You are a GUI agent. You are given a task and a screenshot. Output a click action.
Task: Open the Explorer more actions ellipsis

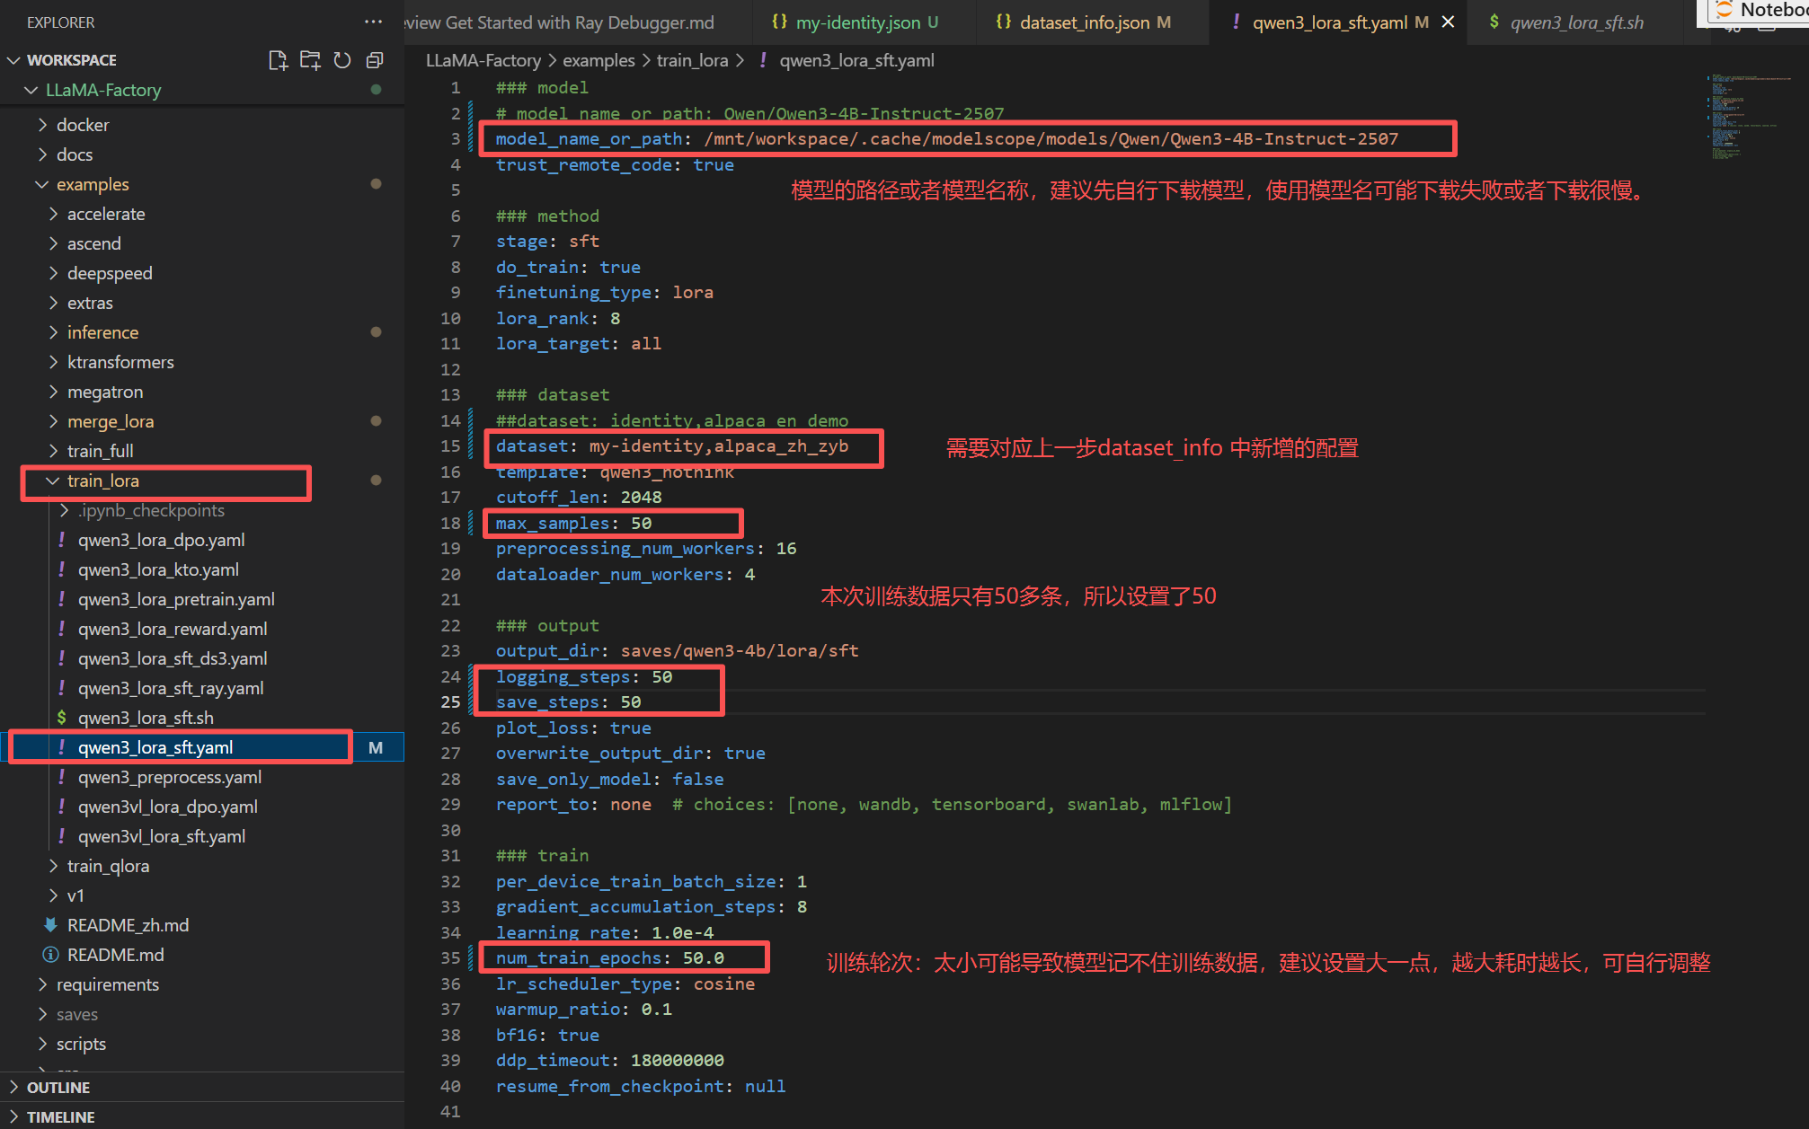[373, 22]
